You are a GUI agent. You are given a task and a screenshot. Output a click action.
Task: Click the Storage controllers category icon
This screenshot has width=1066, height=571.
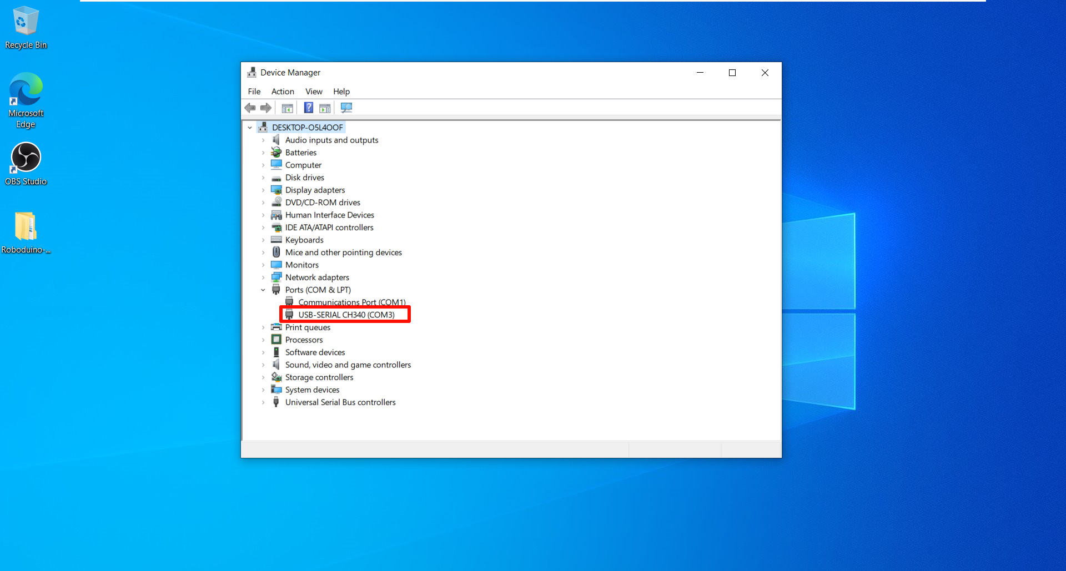pyautogui.click(x=276, y=377)
